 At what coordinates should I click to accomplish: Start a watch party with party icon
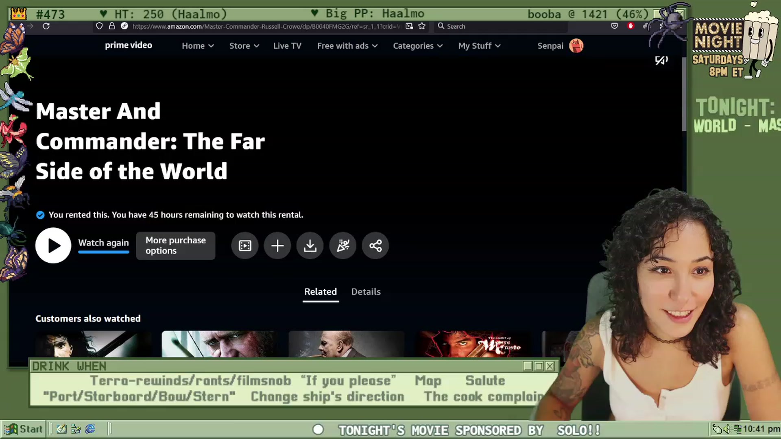tap(343, 246)
